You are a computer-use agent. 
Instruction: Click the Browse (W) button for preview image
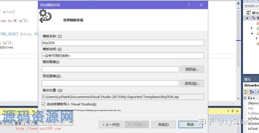192,83
